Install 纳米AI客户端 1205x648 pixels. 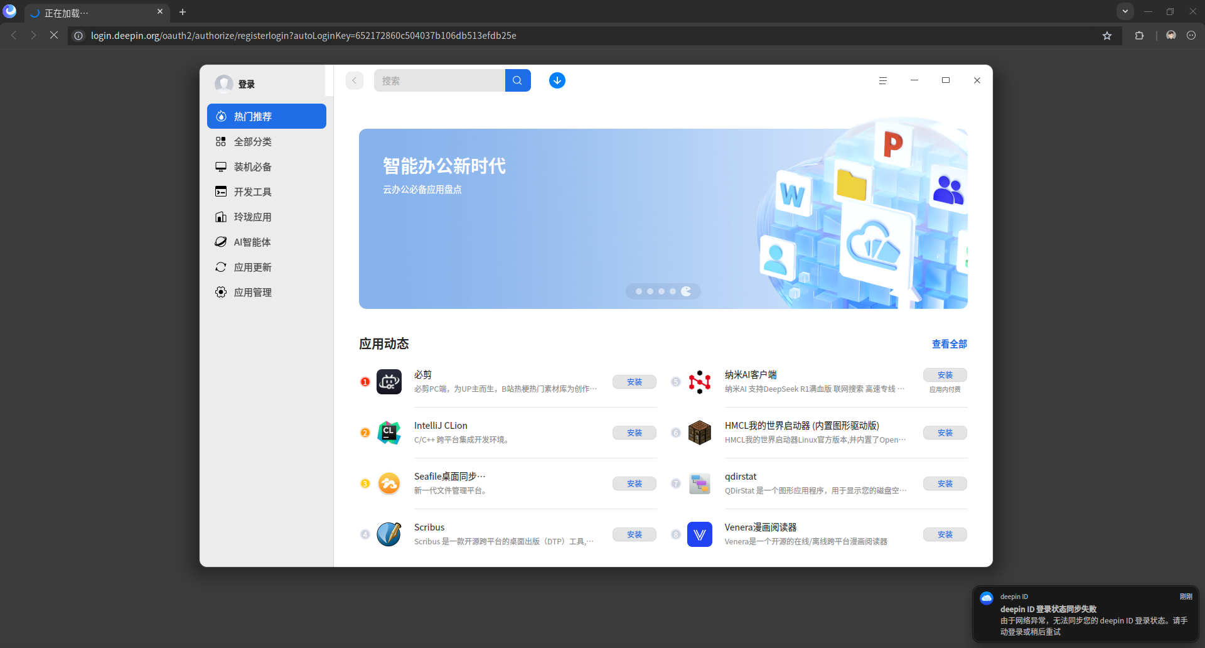pyautogui.click(x=945, y=375)
